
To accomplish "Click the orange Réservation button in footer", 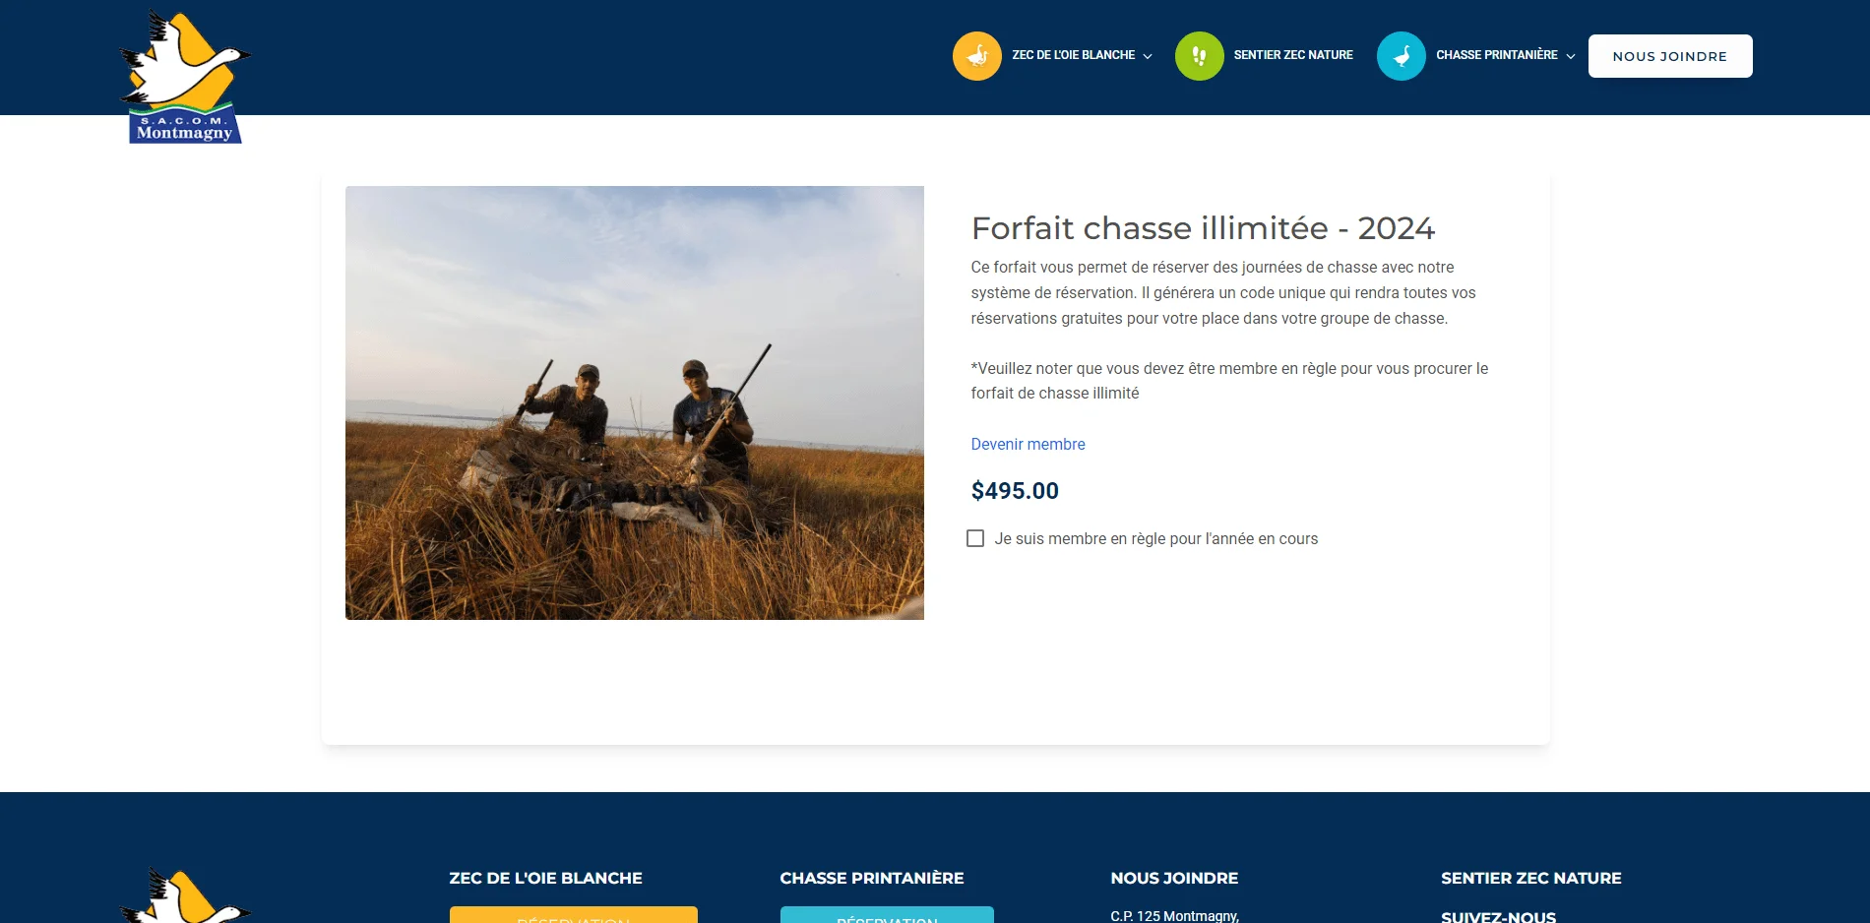I will [x=574, y=915].
